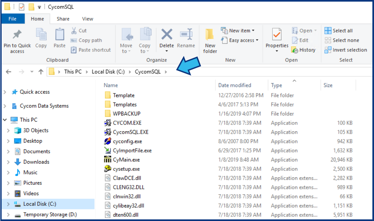Image resolution: width=374 pixels, height=221 pixels.
Task: Switch to the View tab
Action: tap(87, 19)
